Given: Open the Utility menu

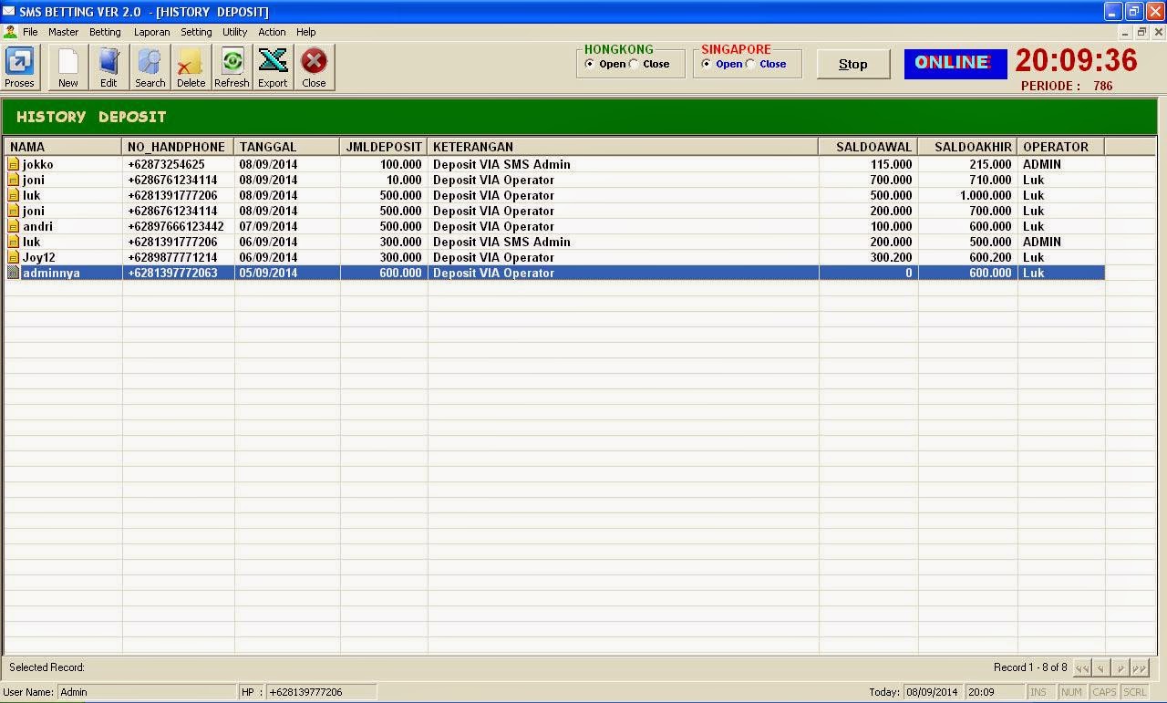Looking at the screenshot, I should pyautogui.click(x=234, y=31).
